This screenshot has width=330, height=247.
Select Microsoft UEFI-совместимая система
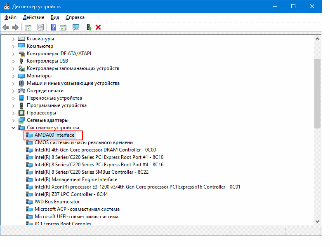click(x=76, y=217)
